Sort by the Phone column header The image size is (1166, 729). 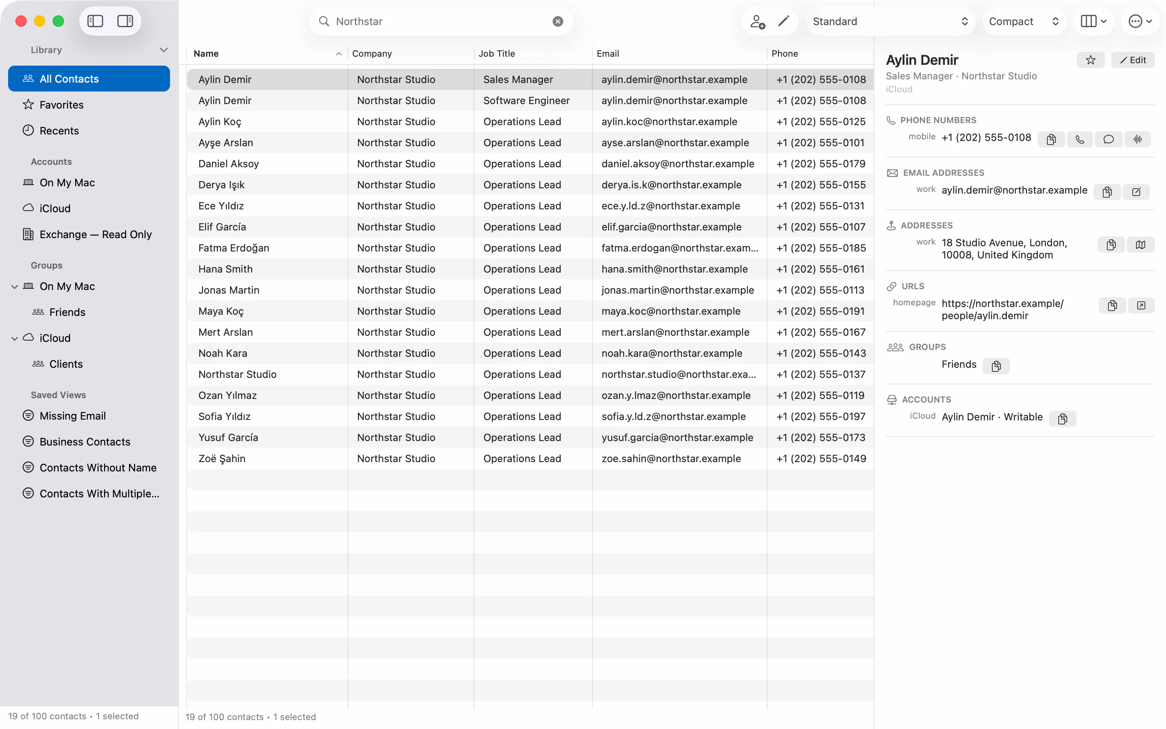pyautogui.click(x=820, y=53)
